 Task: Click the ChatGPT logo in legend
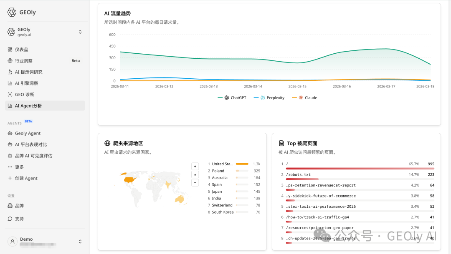227,98
